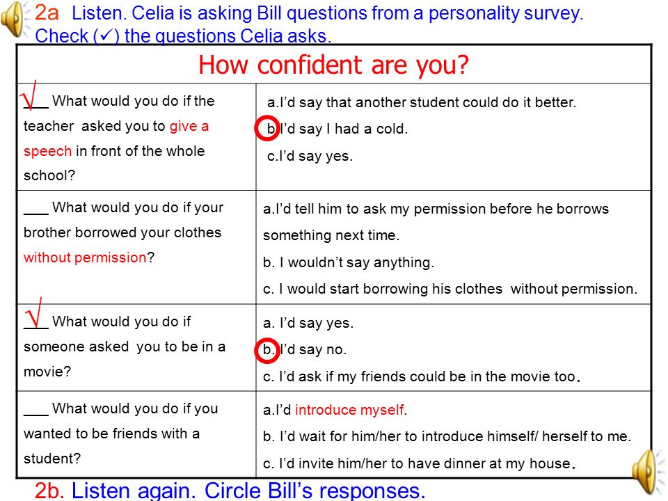Click the red "without permission" phrase
Screen dimensions: 668x501
click(x=85, y=257)
